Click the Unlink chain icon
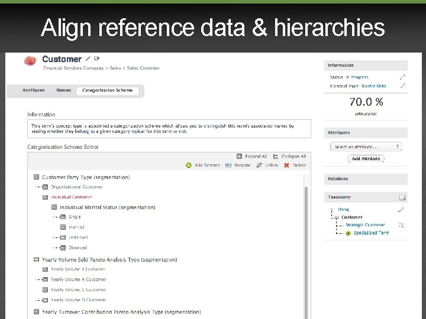Viewport: 426px width, 319px height. coord(259,165)
